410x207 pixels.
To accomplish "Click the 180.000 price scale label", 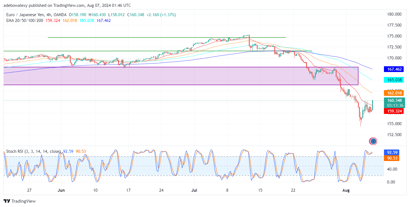I will [394, 14].
